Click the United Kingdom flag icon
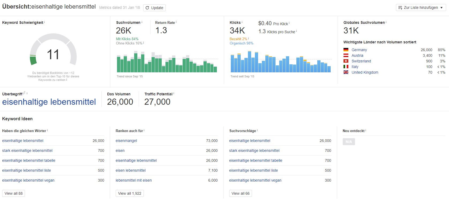This screenshot has height=199, width=449. point(346,72)
